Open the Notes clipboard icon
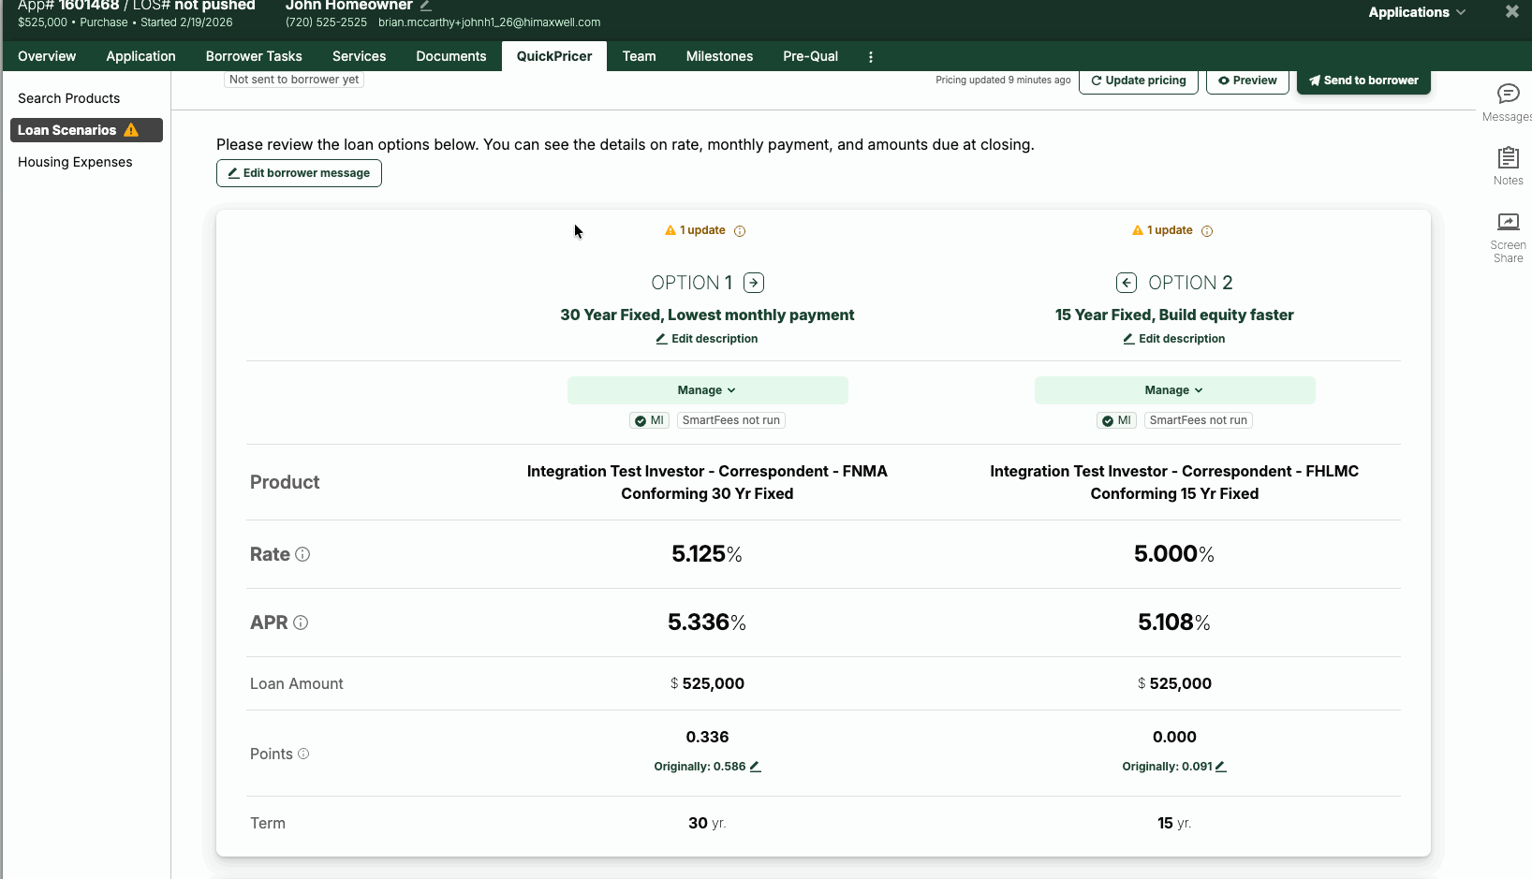Image resolution: width=1532 pixels, height=879 pixels. (x=1508, y=157)
